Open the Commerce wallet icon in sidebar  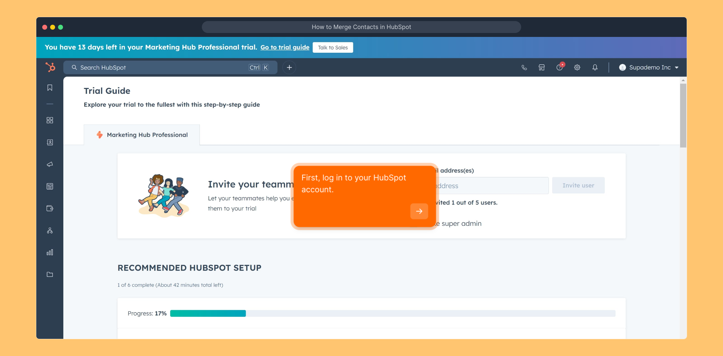[x=50, y=208]
